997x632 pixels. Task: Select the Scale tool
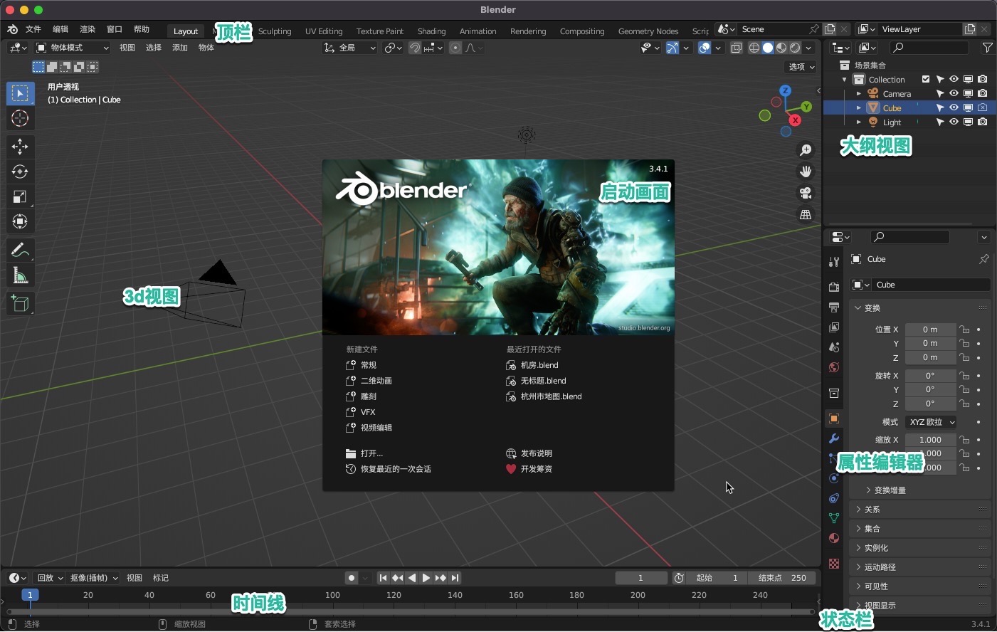(20, 196)
